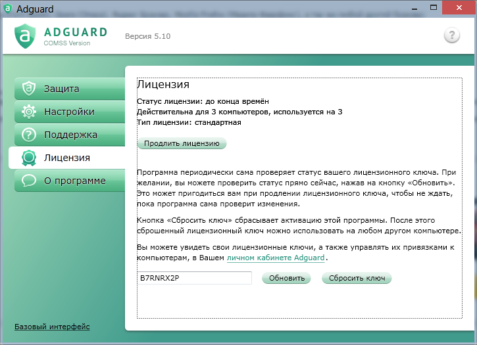Open the Защита section label

61,89
